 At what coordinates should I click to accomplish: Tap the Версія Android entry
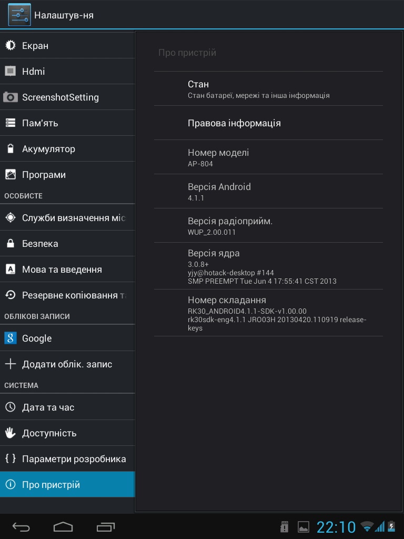(x=268, y=192)
